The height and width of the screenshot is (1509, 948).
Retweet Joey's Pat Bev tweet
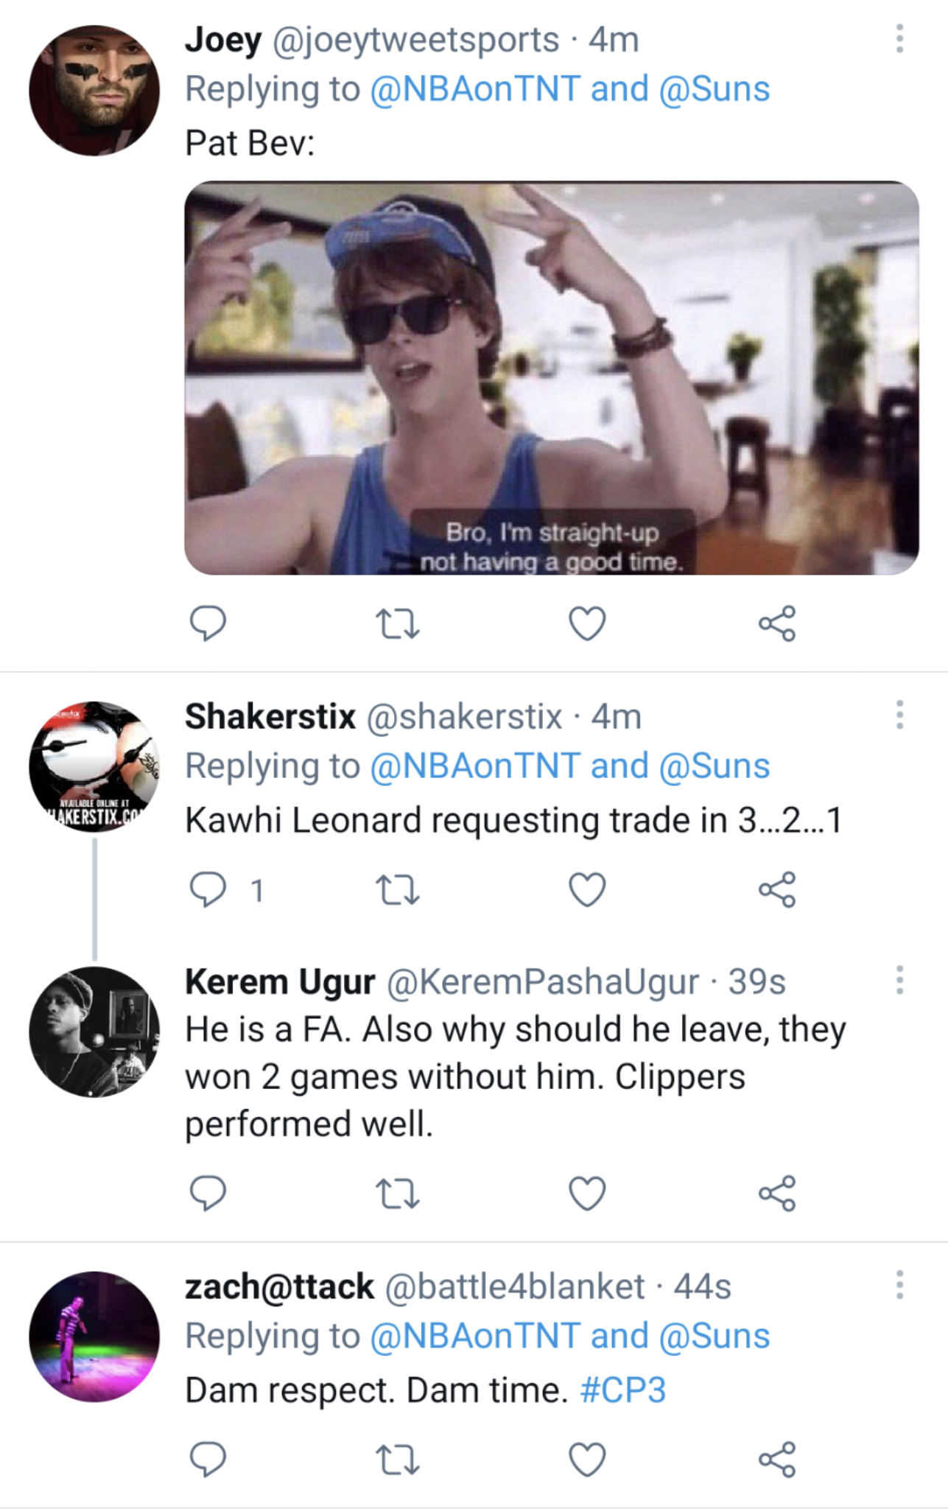click(398, 623)
